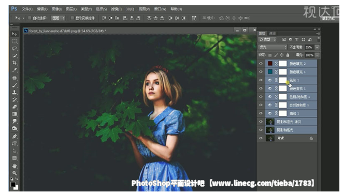Image resolution: width=343 pixels, height=193 pixels.
Task: Filter layers by shape layer icon
Action: tap(303, 39)
